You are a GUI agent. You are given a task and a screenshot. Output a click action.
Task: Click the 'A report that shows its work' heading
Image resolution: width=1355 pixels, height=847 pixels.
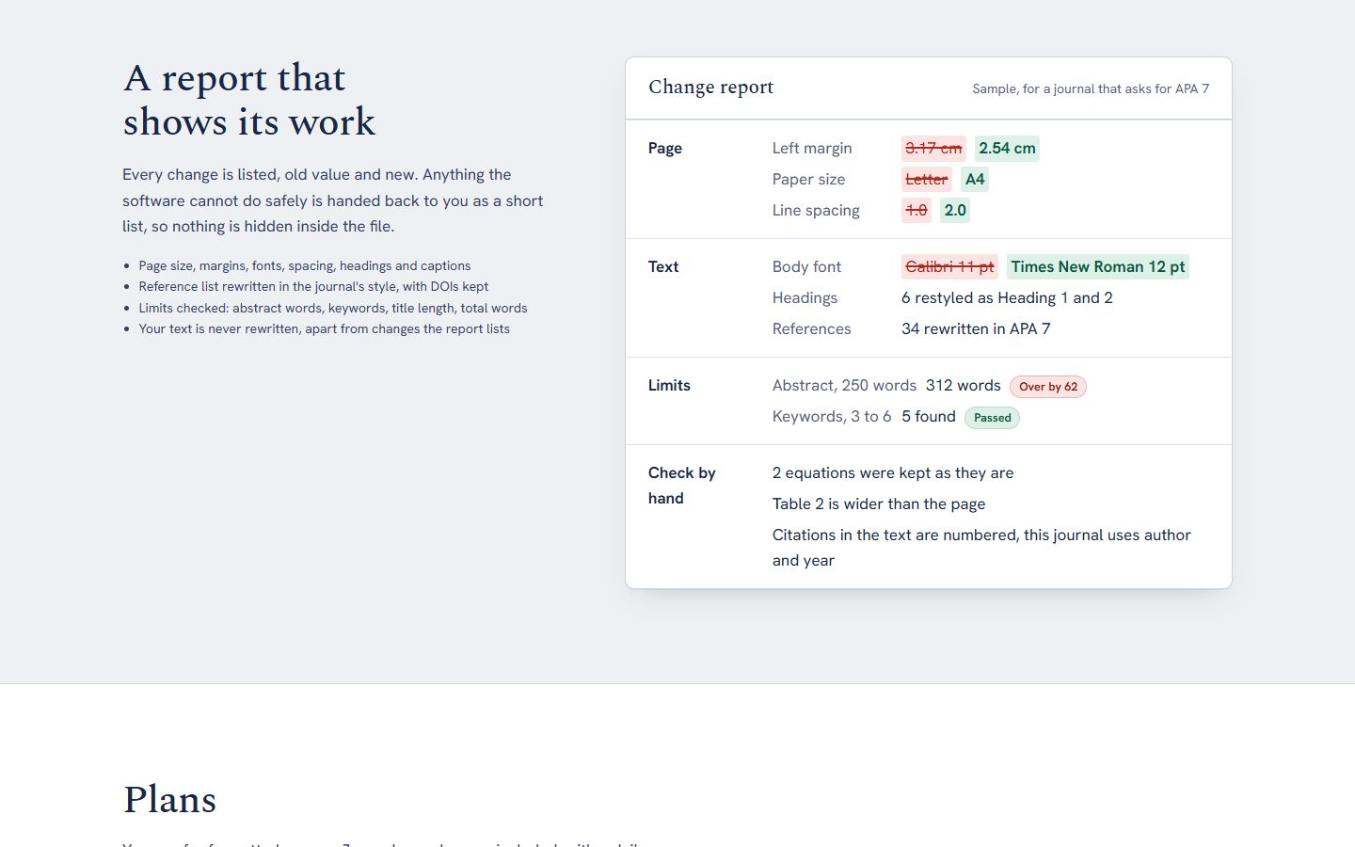249,100
